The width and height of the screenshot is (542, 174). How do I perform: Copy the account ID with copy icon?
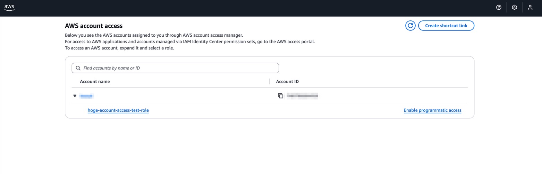click(281, 96)
